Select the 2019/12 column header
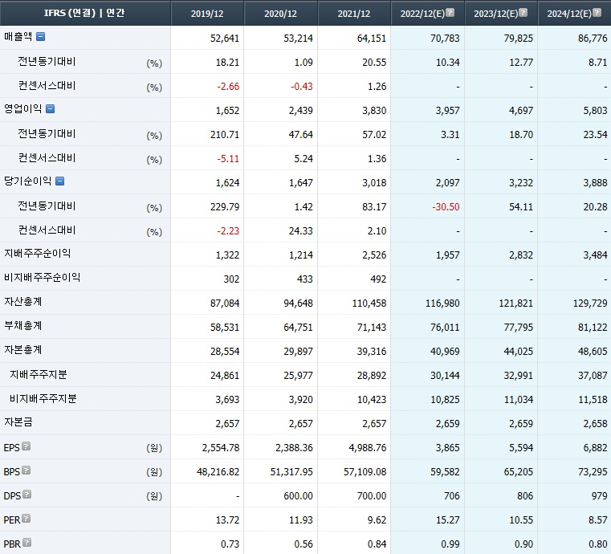Screen dimensions: 611x554 tap(207, 14)
